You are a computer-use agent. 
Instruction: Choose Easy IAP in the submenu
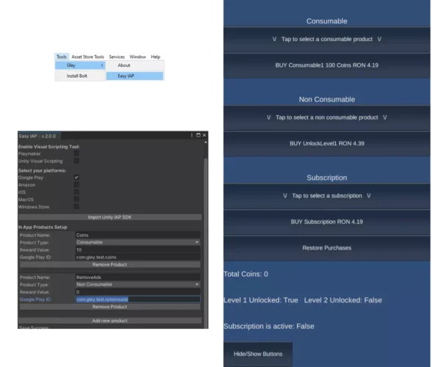pos(135,76)
